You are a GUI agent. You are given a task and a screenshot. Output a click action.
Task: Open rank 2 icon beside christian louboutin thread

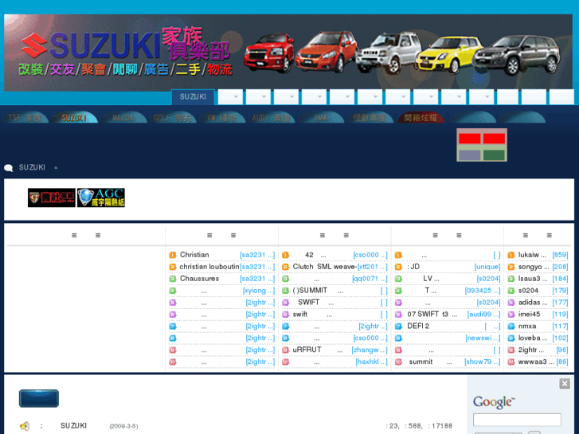[173, 267]
